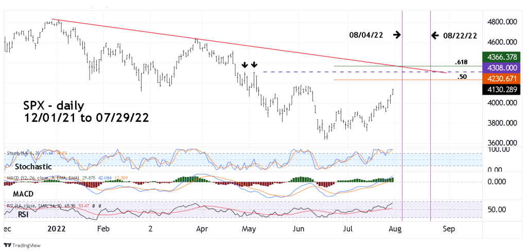Click the 4800.000 price axis label

coord(502,22)
